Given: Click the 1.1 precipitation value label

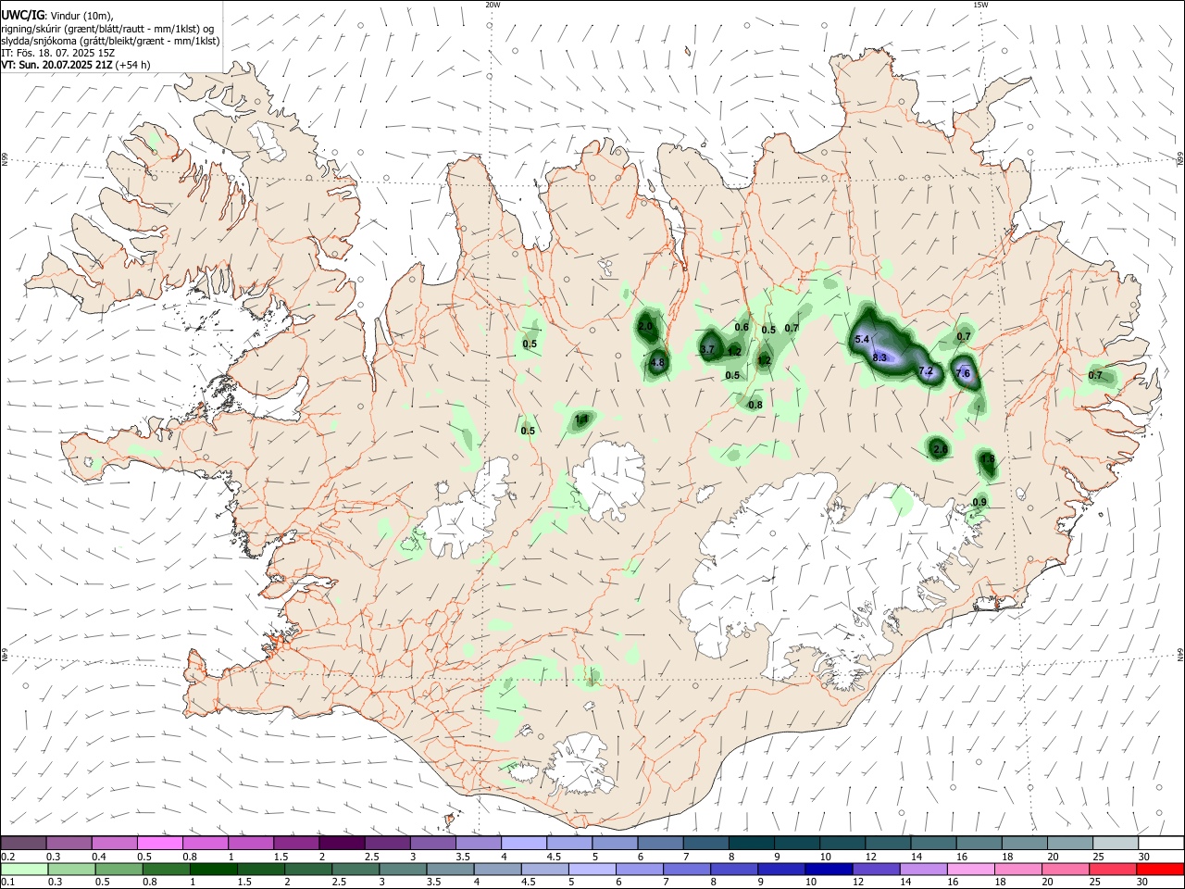Looking at the screenshot, I should (581, 419).
